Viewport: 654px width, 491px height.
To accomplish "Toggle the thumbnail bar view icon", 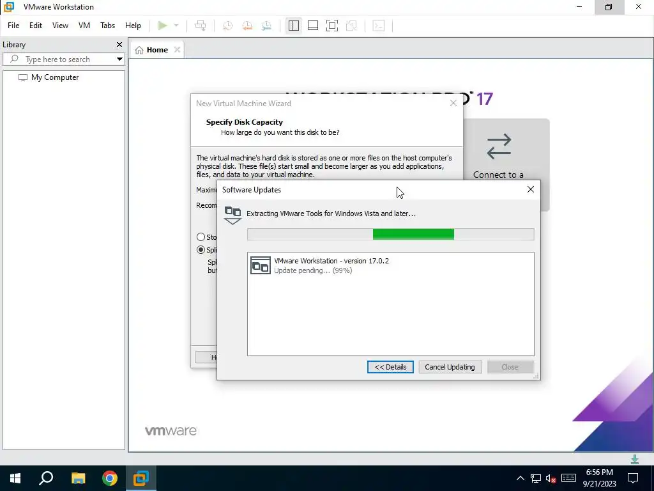I will (313, 26).
